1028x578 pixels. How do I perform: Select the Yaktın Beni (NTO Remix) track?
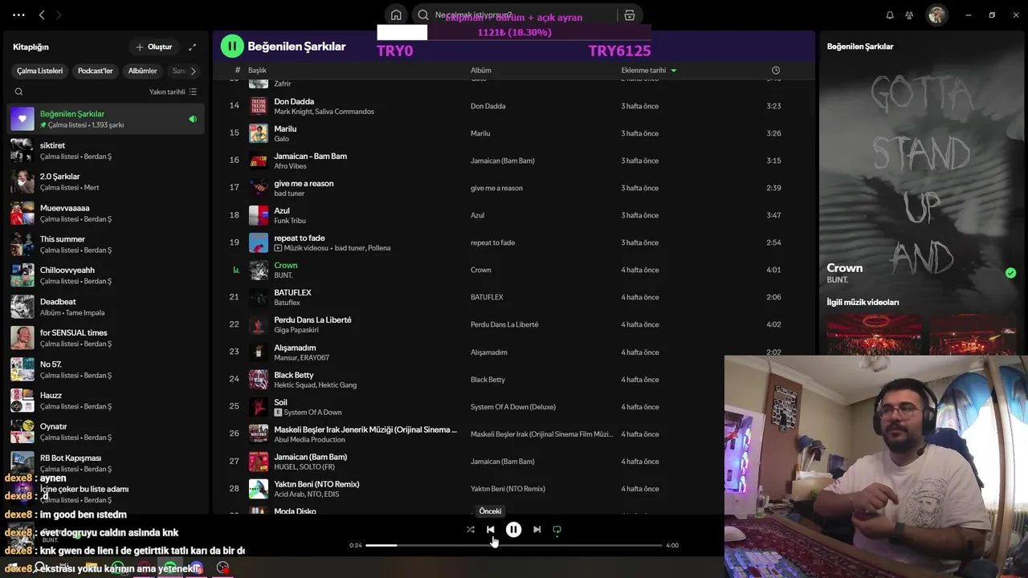click(x=316, y=484)
